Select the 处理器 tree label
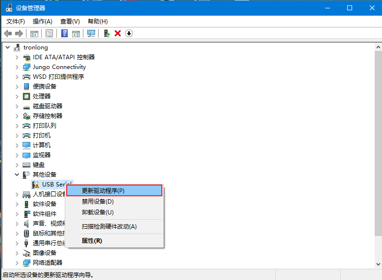This screenshot has width=382, height=280. [x=42, y=96]
